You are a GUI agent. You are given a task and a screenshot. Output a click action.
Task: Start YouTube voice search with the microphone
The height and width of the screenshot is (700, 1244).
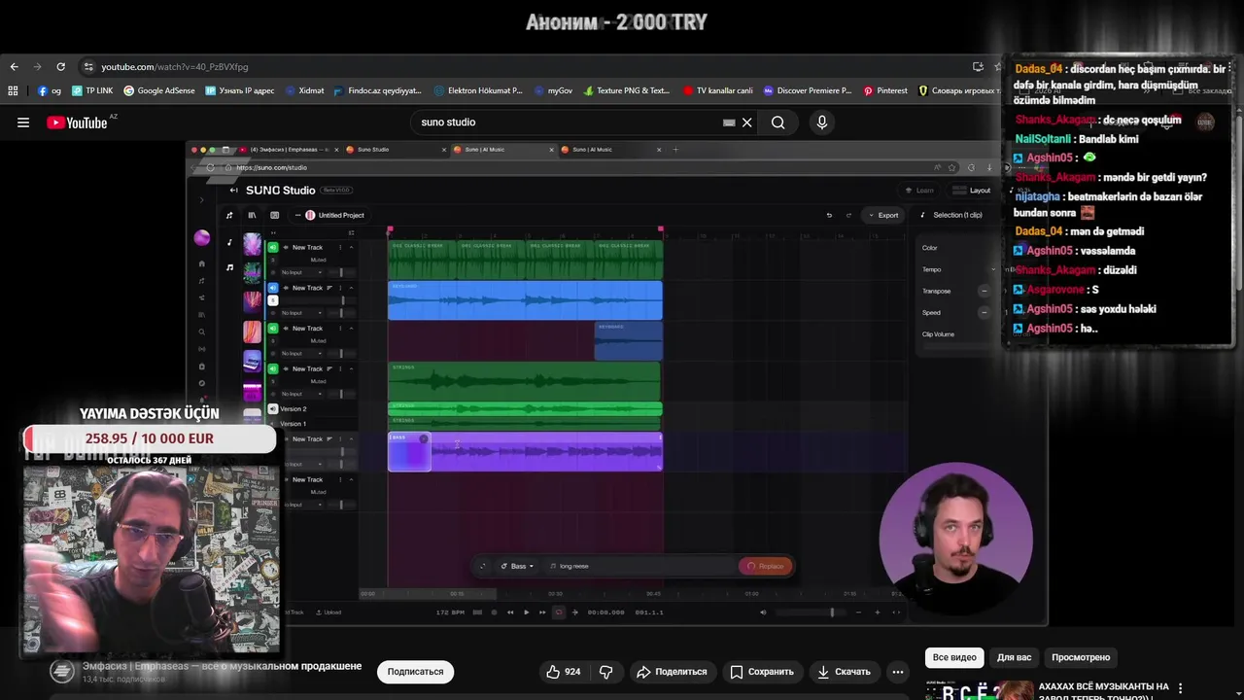click(x=822, y=122)
